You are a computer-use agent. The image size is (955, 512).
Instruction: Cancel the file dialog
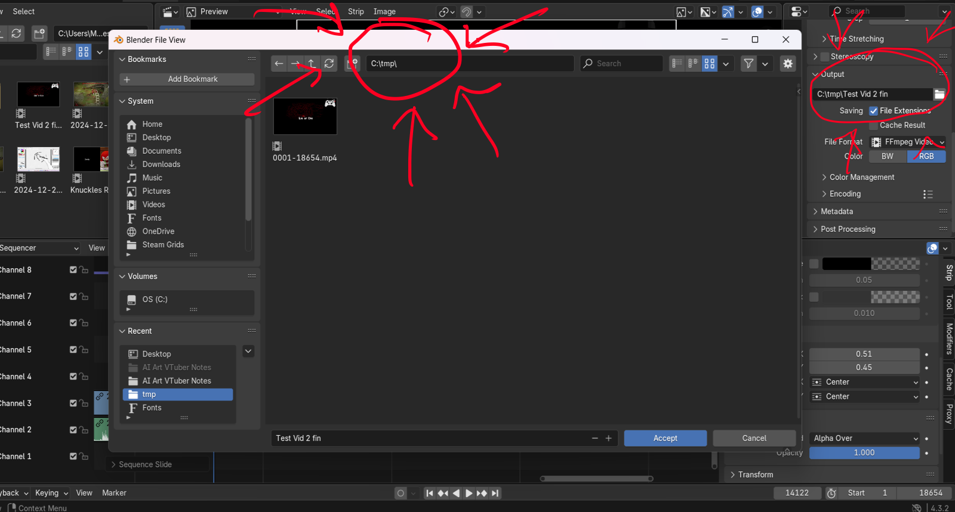[754, 438]
